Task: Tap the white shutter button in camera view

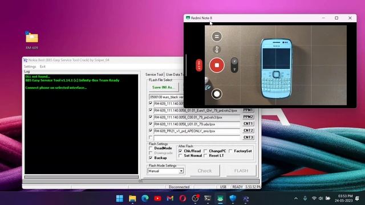Action: [x=217, y=94]
